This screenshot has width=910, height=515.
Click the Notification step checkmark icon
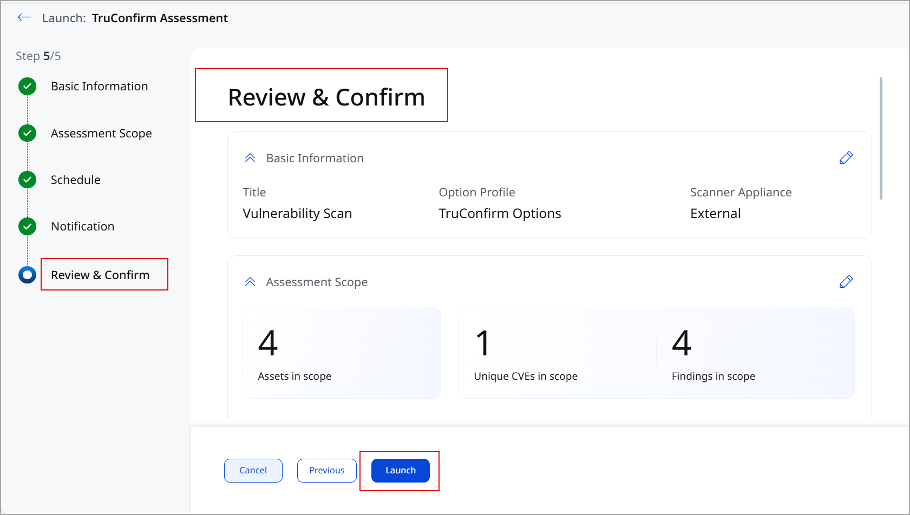(27, 226)
